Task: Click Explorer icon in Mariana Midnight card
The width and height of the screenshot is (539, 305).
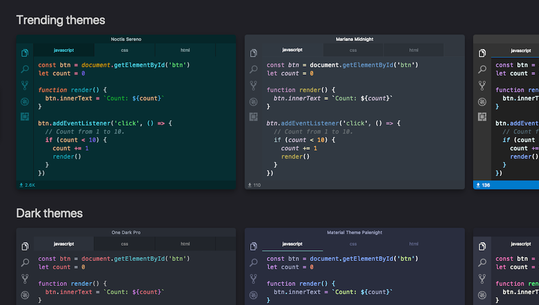Action: (253, 53)
